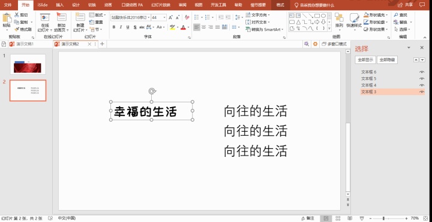
Task: Expand the shapes gallery more arrow
Action: click(x=329, y=28)
